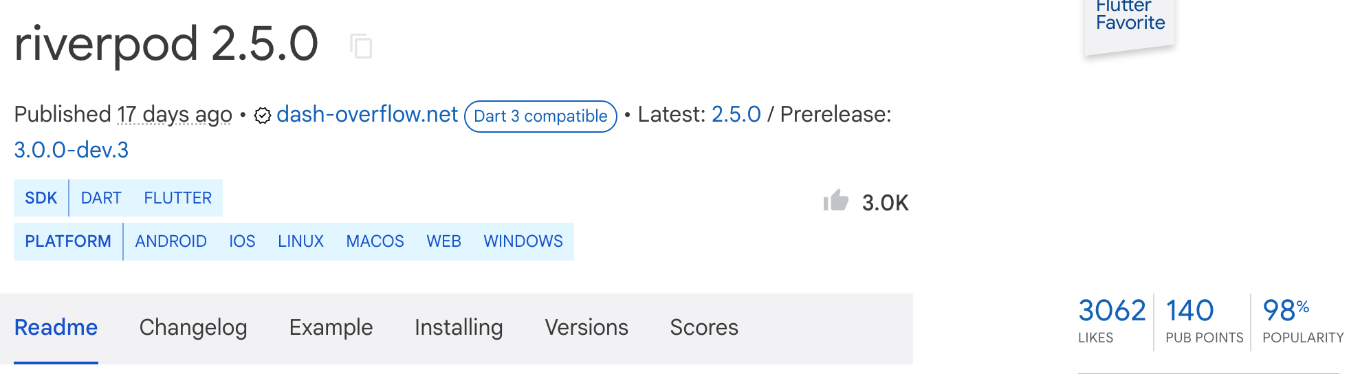This screenshot has height=374, width=1360.
Task: Filter by ANDROID platform tag
Action: pos(171,241)
